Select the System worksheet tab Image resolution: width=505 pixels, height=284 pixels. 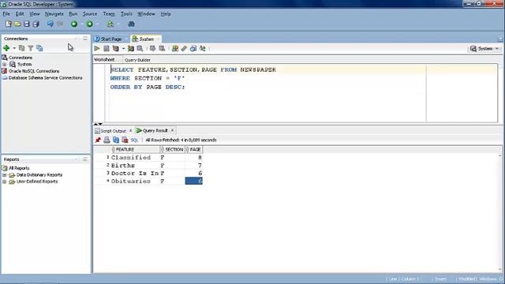click(x=146, y=39)
